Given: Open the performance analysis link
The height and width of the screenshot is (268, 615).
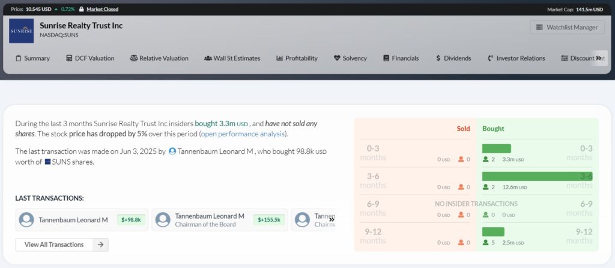Looking at the screenshot, I should click(x=242, y=134).
